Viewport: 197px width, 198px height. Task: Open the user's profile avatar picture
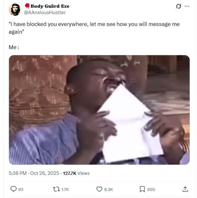pyautogui.click(x=15, y=10)
